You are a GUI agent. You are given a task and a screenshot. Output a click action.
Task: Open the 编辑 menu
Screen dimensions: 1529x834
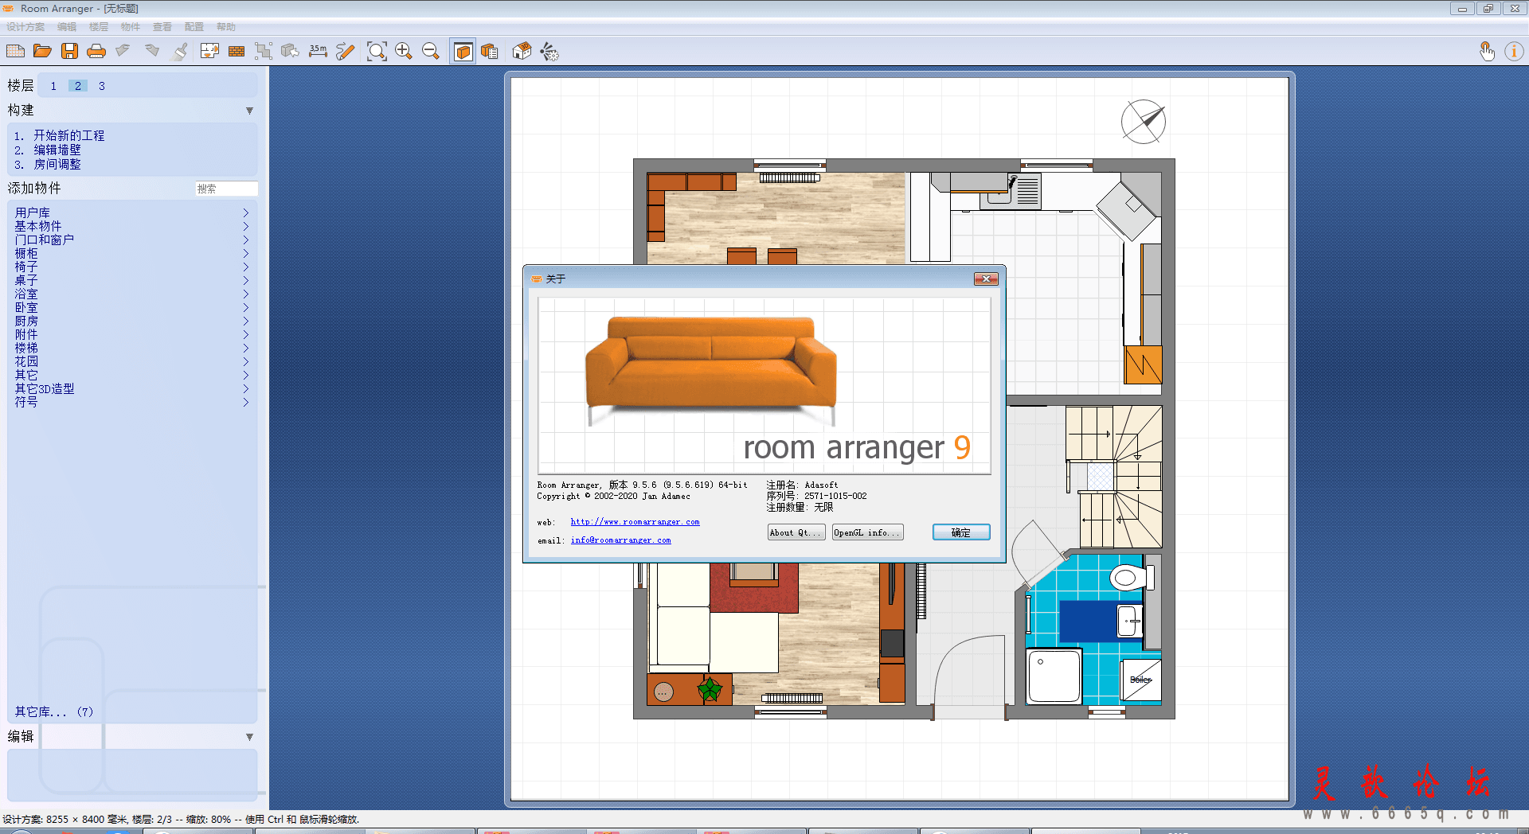tap(67, 27)
